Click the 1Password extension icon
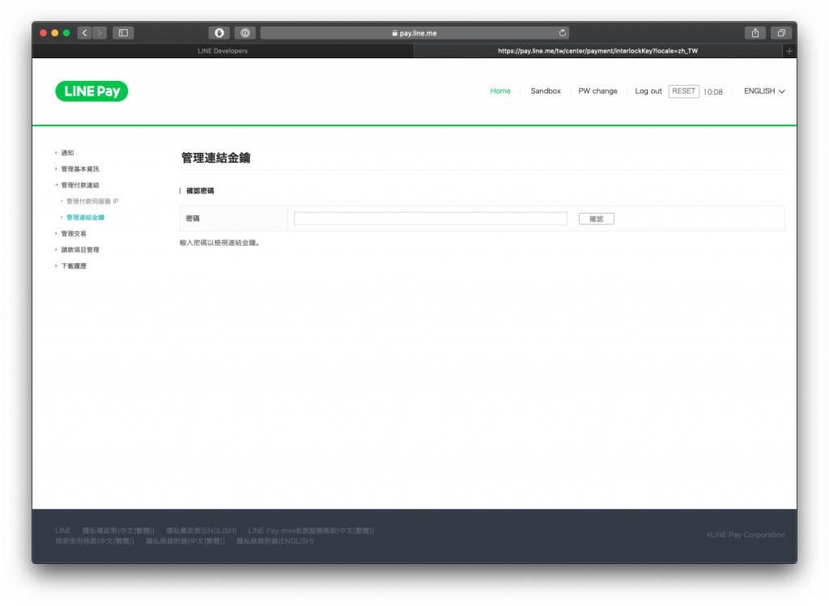The width and height of the screenshot is (829, 606). (x=245, y=32)
